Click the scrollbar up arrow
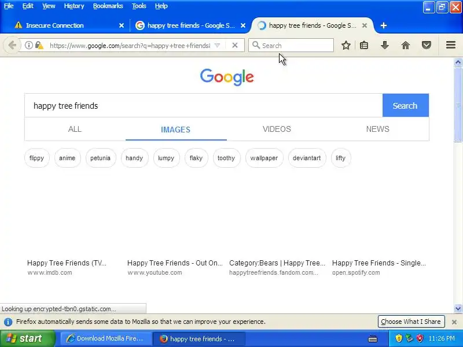The height and width of the screenshot is (347, 463). (458, 62)
